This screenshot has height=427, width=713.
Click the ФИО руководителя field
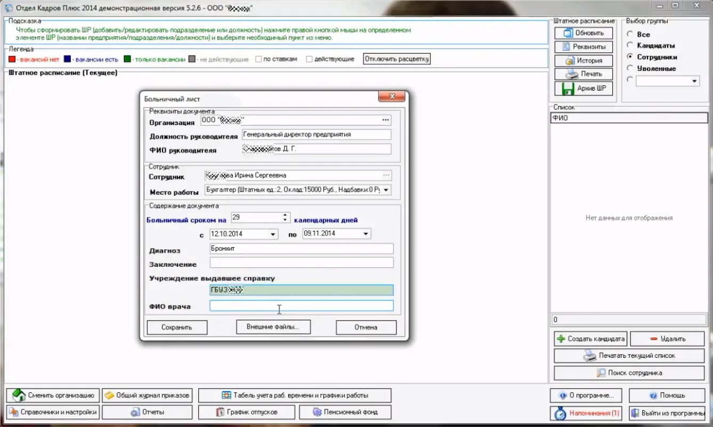click(x=317, y=149)
